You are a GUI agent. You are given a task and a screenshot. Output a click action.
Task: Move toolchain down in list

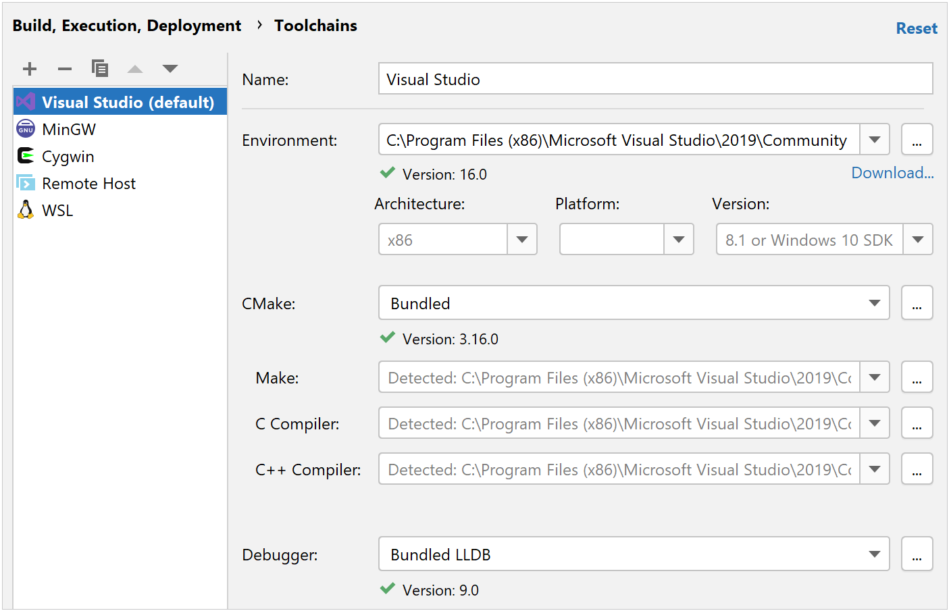point(170,68)
